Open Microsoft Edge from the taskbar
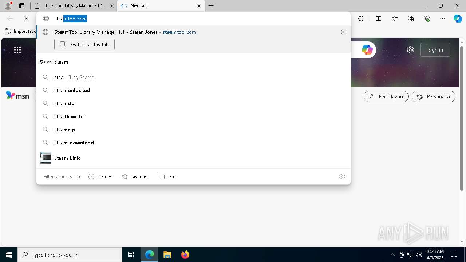Viewport: 466px width, 262px height. [150, 255]
